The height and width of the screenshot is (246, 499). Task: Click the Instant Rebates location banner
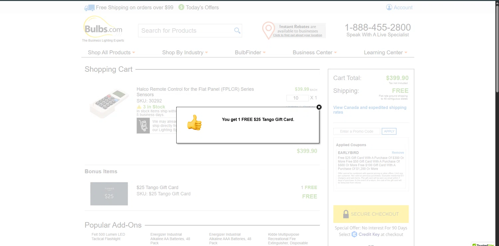(294, 31)
